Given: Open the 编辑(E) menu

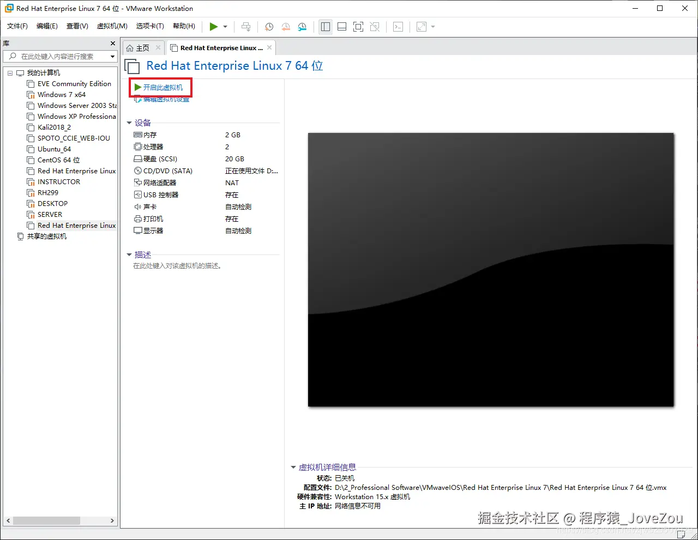Looking at the screenshot, I should 47,26.
